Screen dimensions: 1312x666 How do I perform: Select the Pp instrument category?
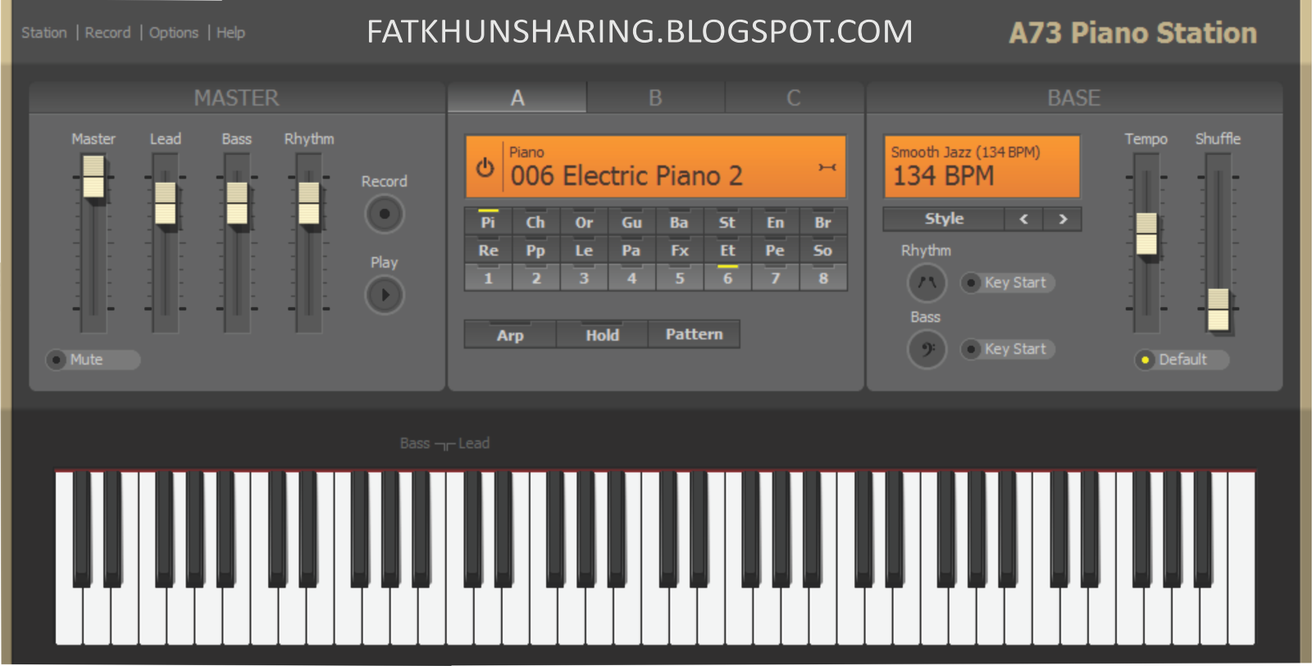tap(535, 250)
